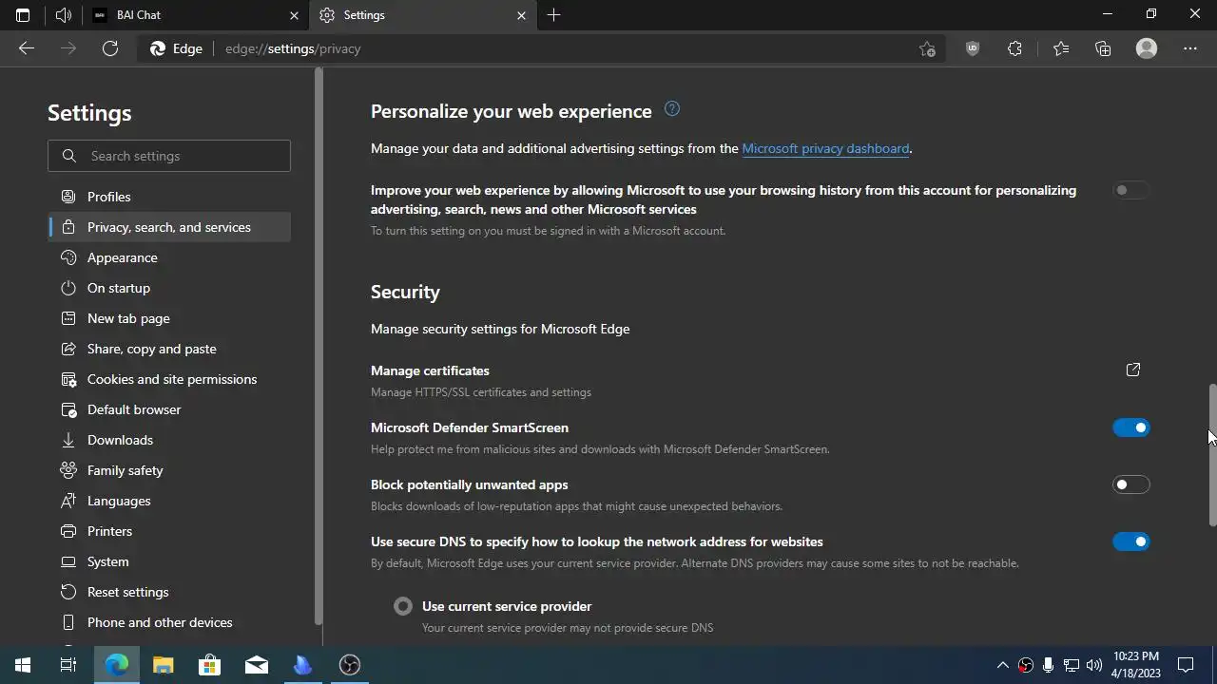Screen dimensions: 1217x684
Task: Open Share, copy and paste settings
Action: point(169,349)
